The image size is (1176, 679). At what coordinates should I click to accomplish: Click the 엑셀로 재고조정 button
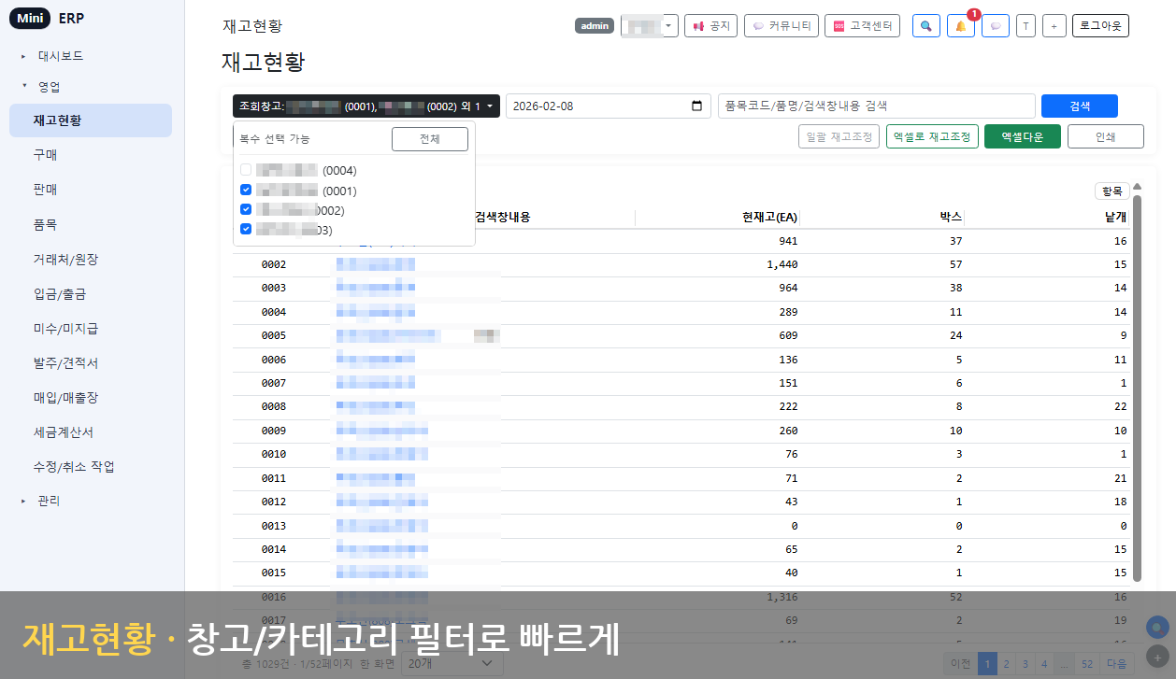coord(932,136)
